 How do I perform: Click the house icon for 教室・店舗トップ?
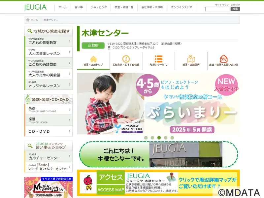pos(93,59)
